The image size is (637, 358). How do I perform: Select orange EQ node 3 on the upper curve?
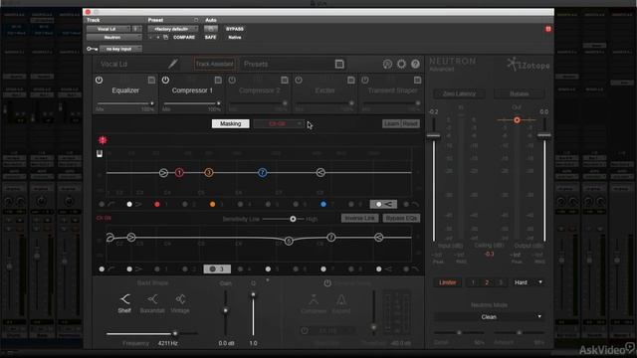208,172
